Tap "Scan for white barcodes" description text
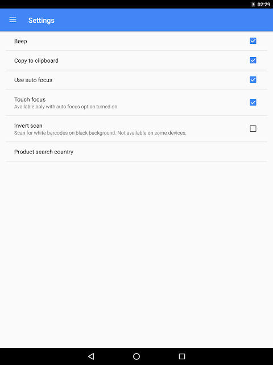Image resolution: width=273 pixels, height=365 pixels. click(x=100, y=133)
